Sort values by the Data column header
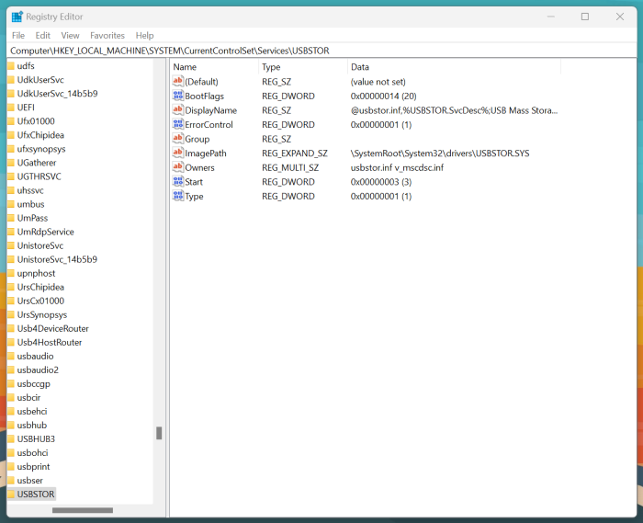Viewport: 643px width, 523px height. coord(454,67)
